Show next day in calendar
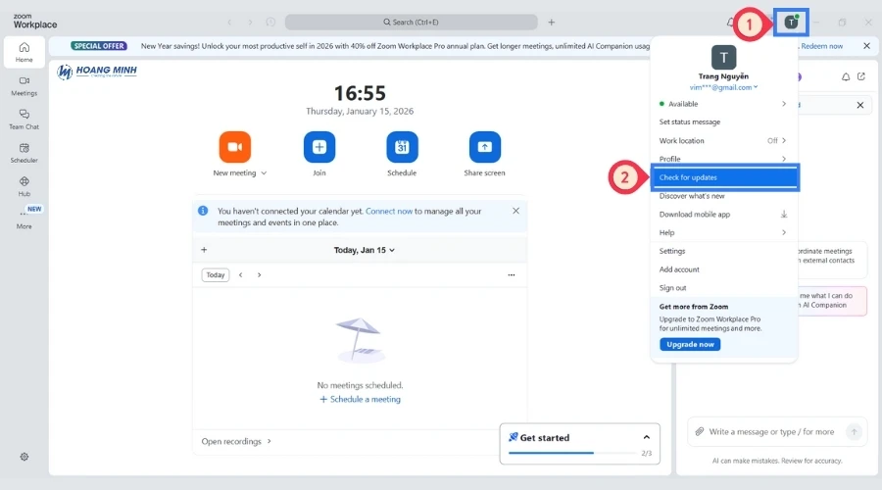Viewport: 882px width, 490px height. pos(260,275)
